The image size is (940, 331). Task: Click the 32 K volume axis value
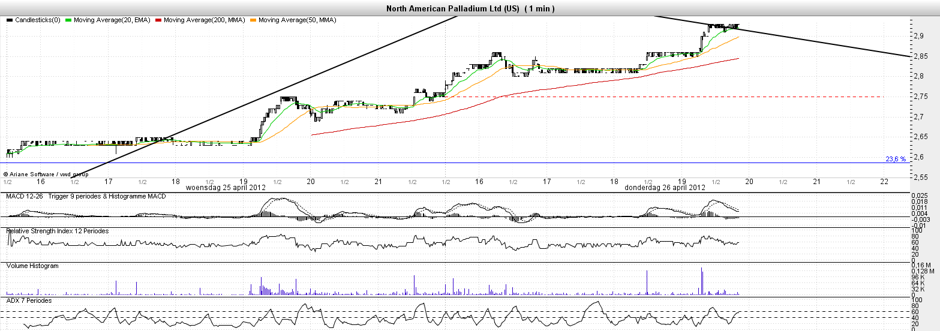point(919,289)
